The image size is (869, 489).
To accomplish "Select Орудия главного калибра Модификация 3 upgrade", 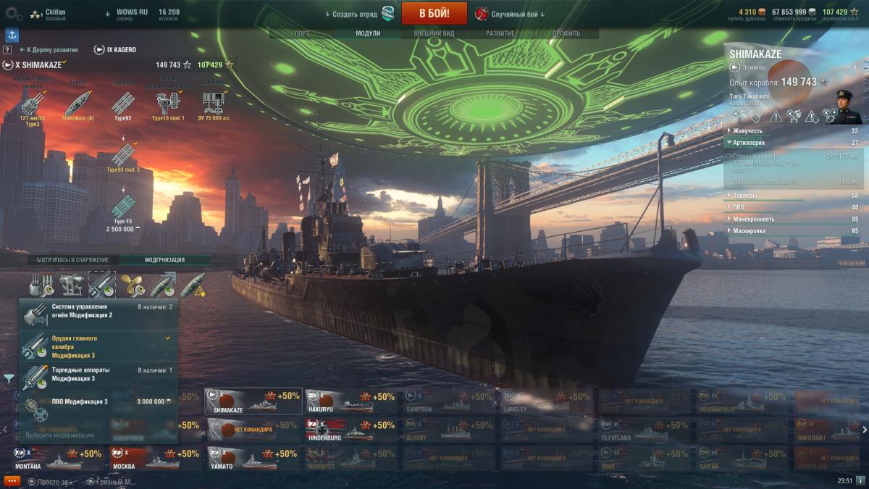I will 98,347.
